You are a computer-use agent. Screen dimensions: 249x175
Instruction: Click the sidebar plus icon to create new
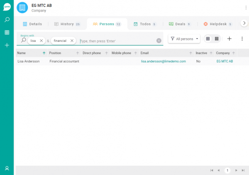[7, 45]
